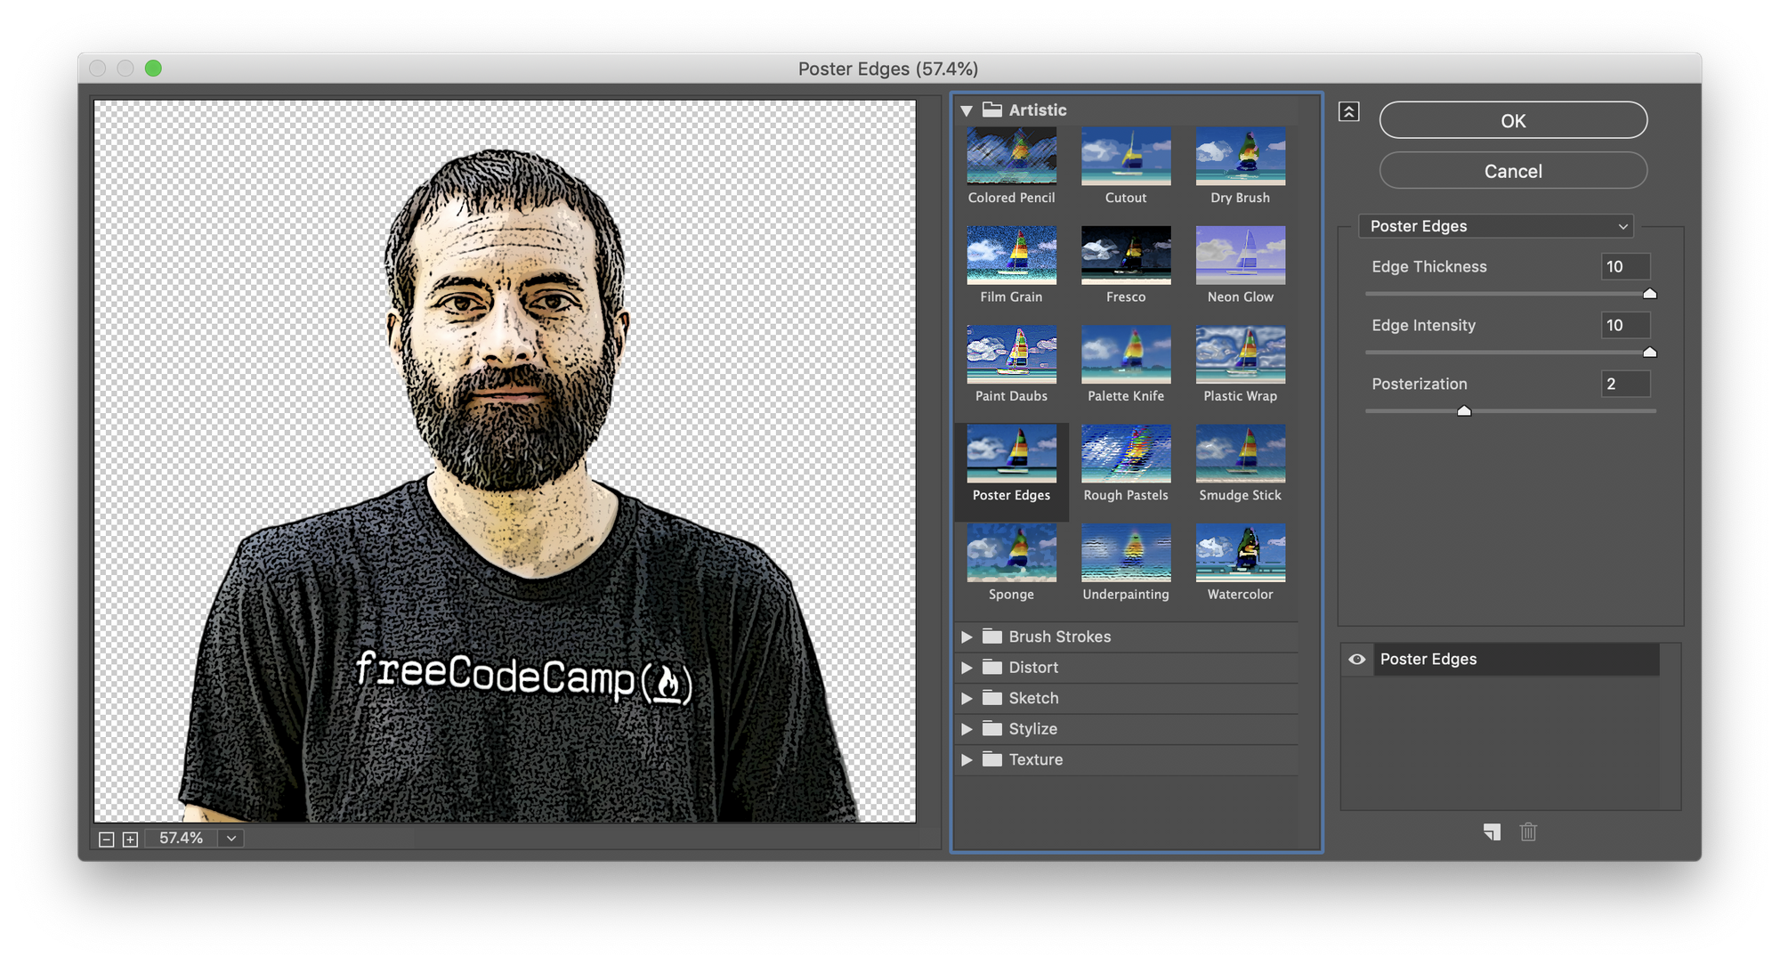The height and width of the screenshot is (965, 1780).
Task: Collapse the Artistic filter folder
Action: coord(967,110)
